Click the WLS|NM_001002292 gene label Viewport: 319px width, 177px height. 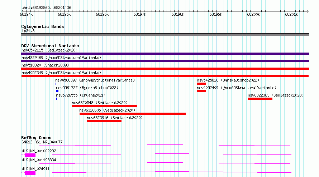pos(39,151)
